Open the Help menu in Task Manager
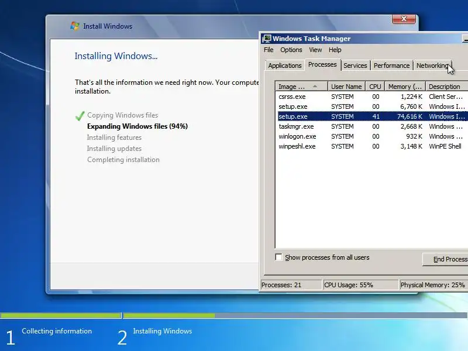 point(335,50)
